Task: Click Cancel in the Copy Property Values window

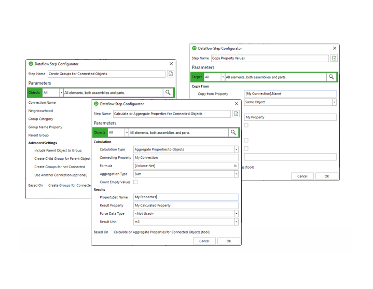Action: click(x=302, y=176)
